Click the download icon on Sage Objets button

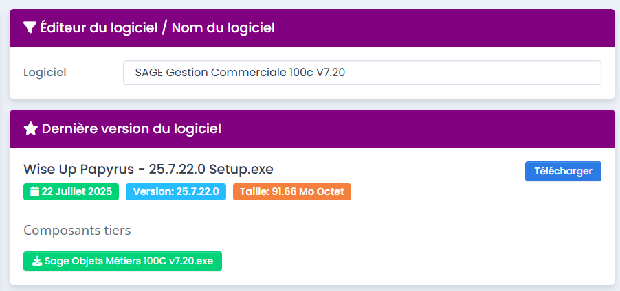pyautogui.click(x=36, y=261)
